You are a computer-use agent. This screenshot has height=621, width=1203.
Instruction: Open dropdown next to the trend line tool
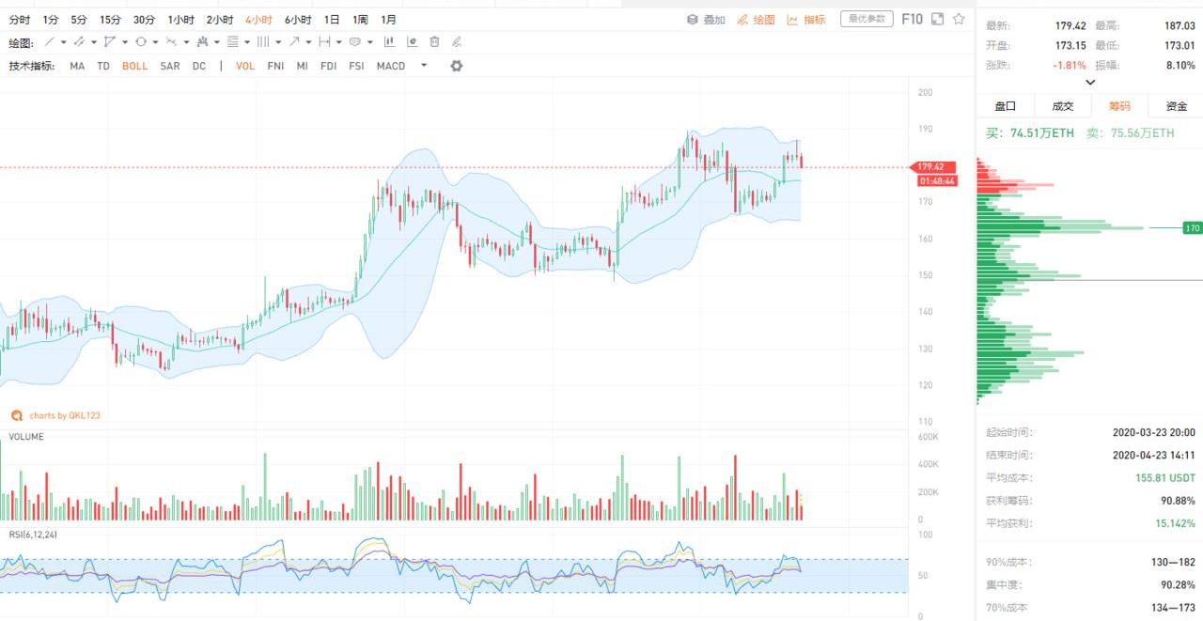tap(64, 42)
